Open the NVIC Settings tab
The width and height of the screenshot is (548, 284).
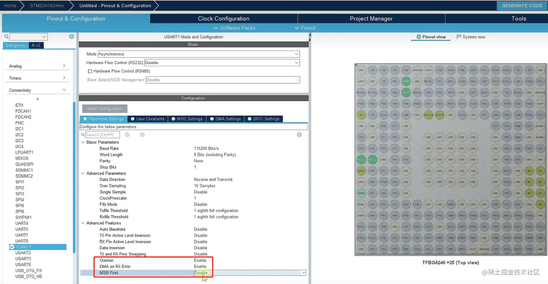coord(187,119)
